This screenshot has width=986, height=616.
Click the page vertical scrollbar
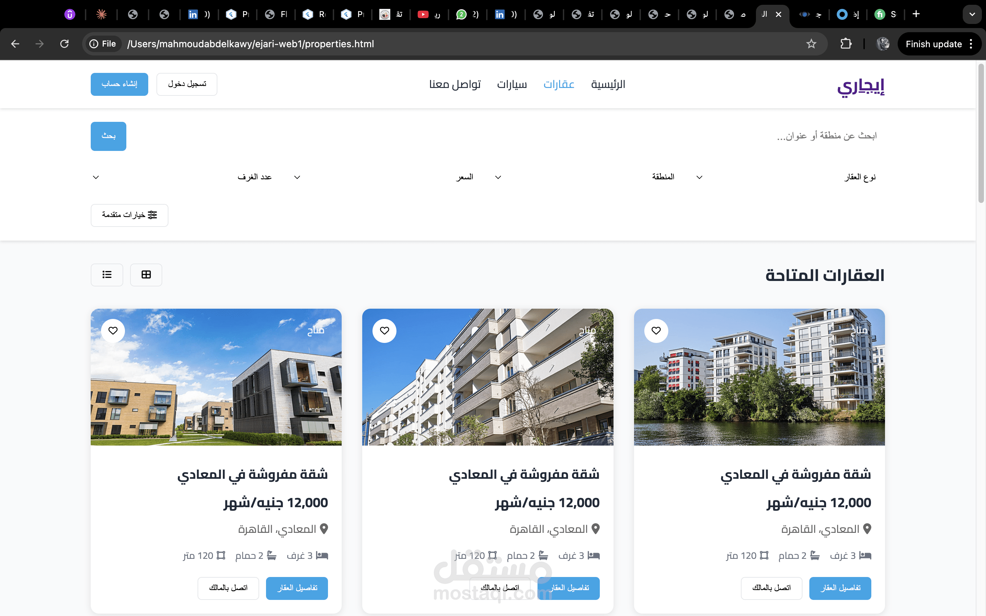click(981, 133)
